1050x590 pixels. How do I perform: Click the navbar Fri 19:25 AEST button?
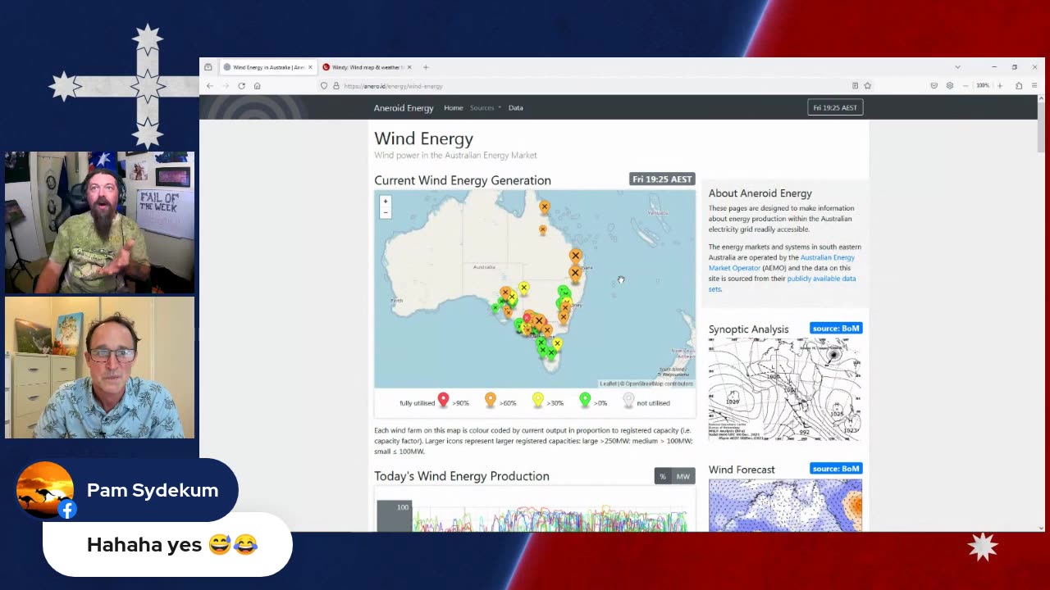(x=835, y=107)
